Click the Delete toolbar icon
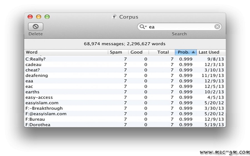Screen dimensions: 250x156 click(36, 27)
